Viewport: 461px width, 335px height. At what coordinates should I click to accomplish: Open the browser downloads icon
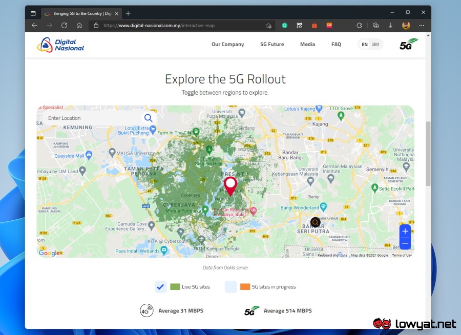click(x=390, y=25)
